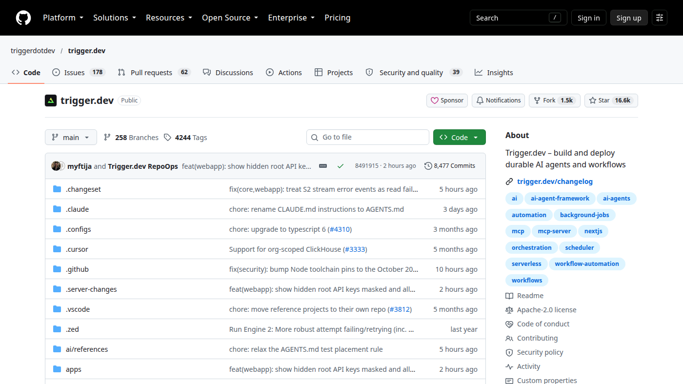Open the Projects tab
The image size is (683, 384).
click(334, 73)
